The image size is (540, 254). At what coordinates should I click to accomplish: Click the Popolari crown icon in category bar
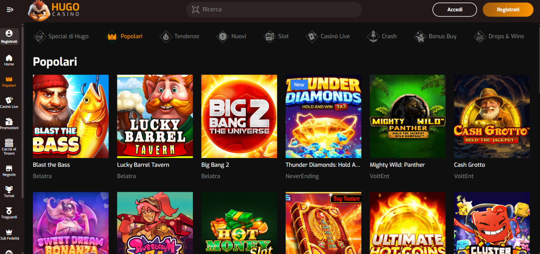(x=112, y=37)
